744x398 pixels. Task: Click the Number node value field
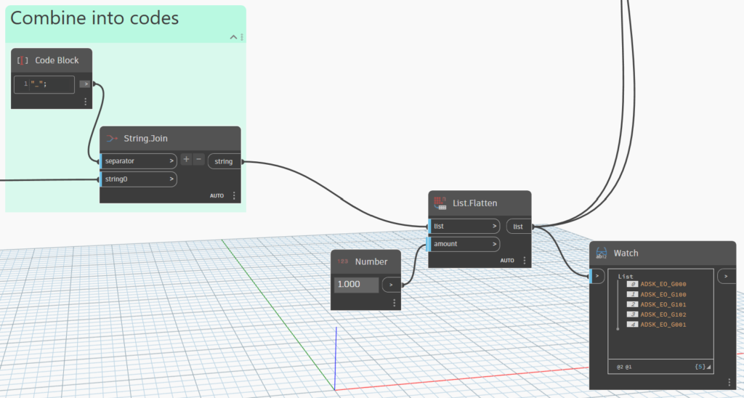click(356, 285)
